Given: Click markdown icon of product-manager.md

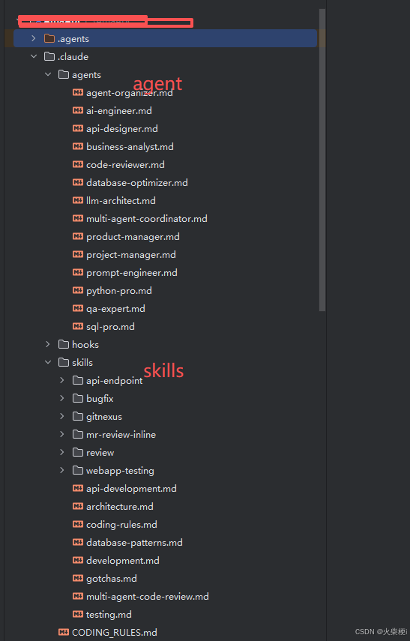Looking at the screenshot, I should pyautogui.click(x=78, y=236).
